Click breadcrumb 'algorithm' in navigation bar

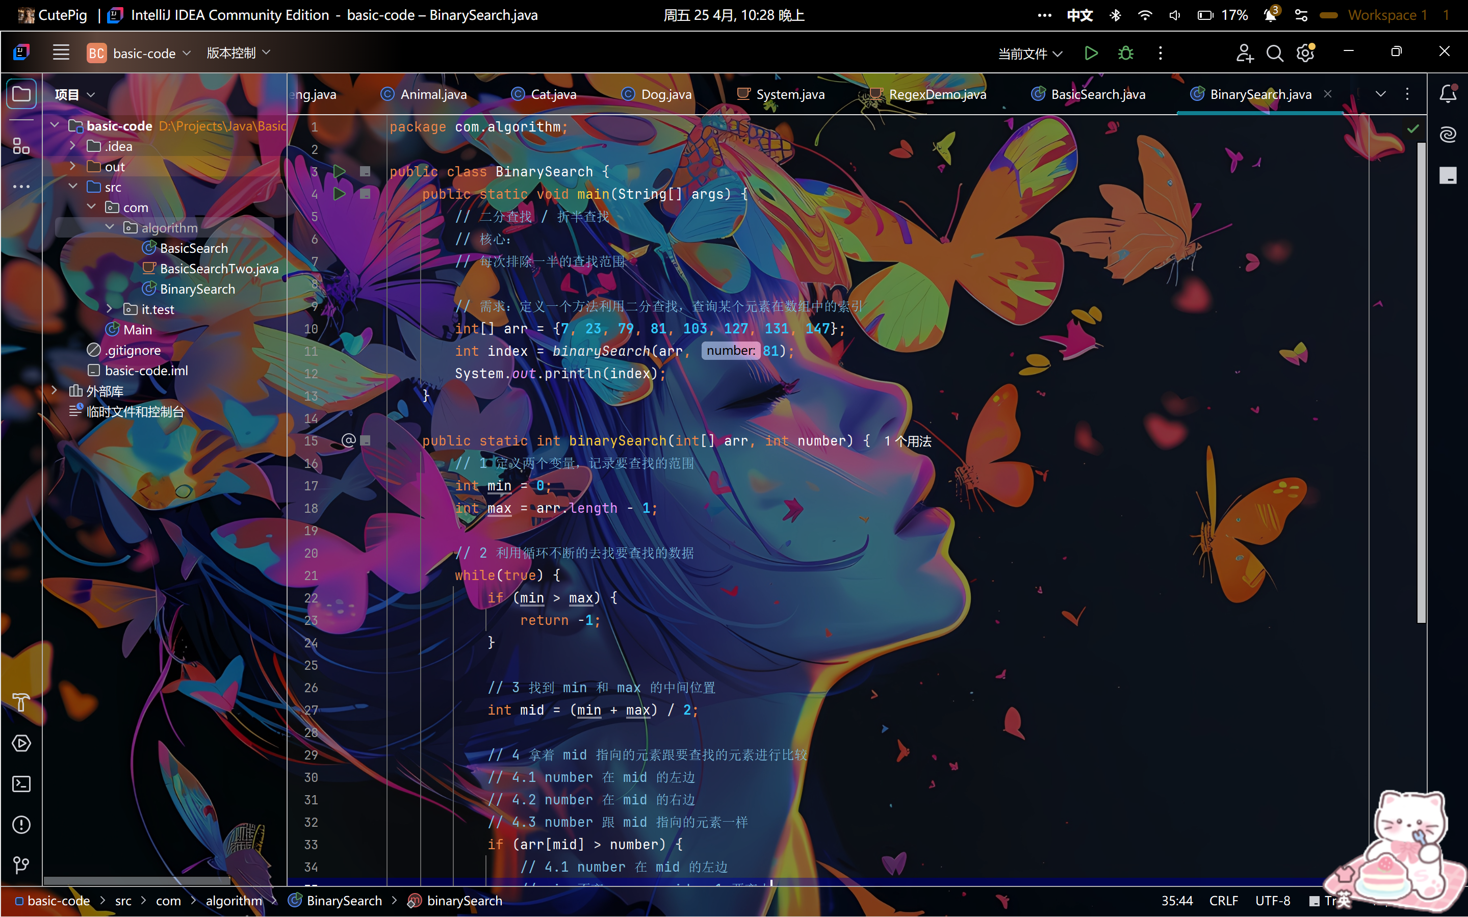(234, 901)
